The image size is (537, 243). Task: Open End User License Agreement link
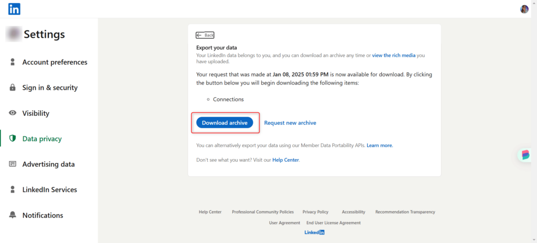click(x=334, y=223)
